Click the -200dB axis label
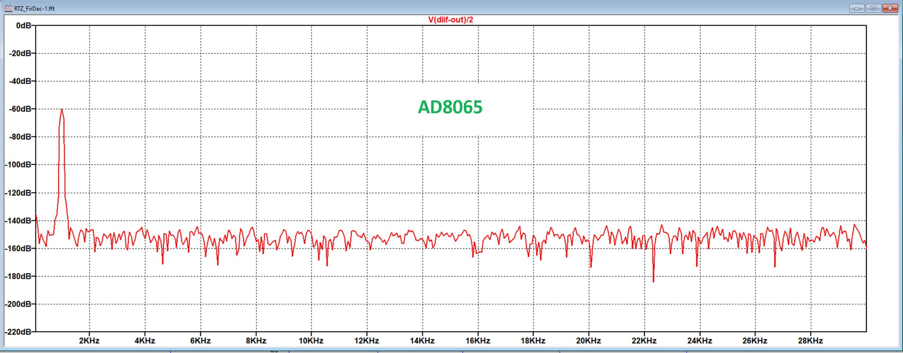The width and height of the screenshot is (903, 353). (x=18, y=304)
